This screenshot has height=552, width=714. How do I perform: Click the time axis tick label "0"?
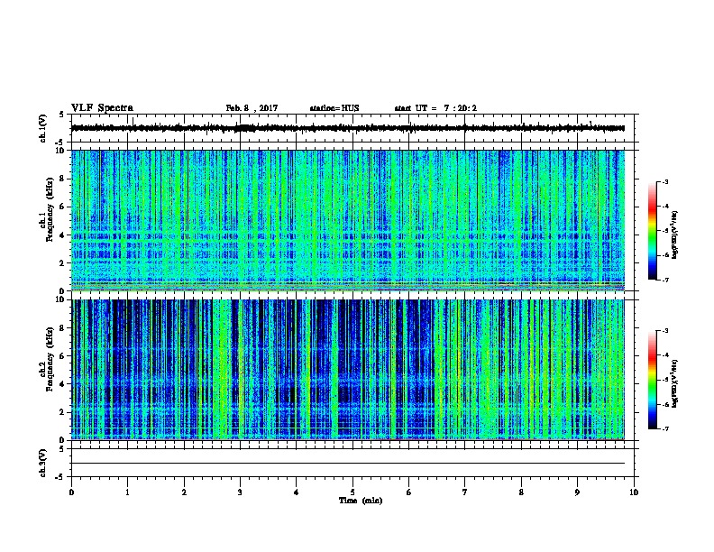coord(71,492)
